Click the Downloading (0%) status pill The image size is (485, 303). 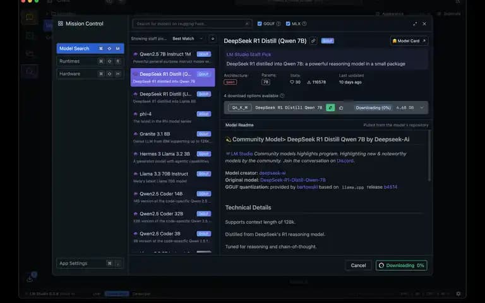373,107
